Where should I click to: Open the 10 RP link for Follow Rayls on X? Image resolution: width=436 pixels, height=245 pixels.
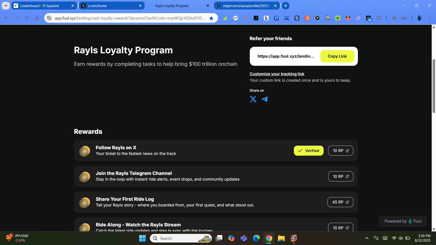pos(340,151)
